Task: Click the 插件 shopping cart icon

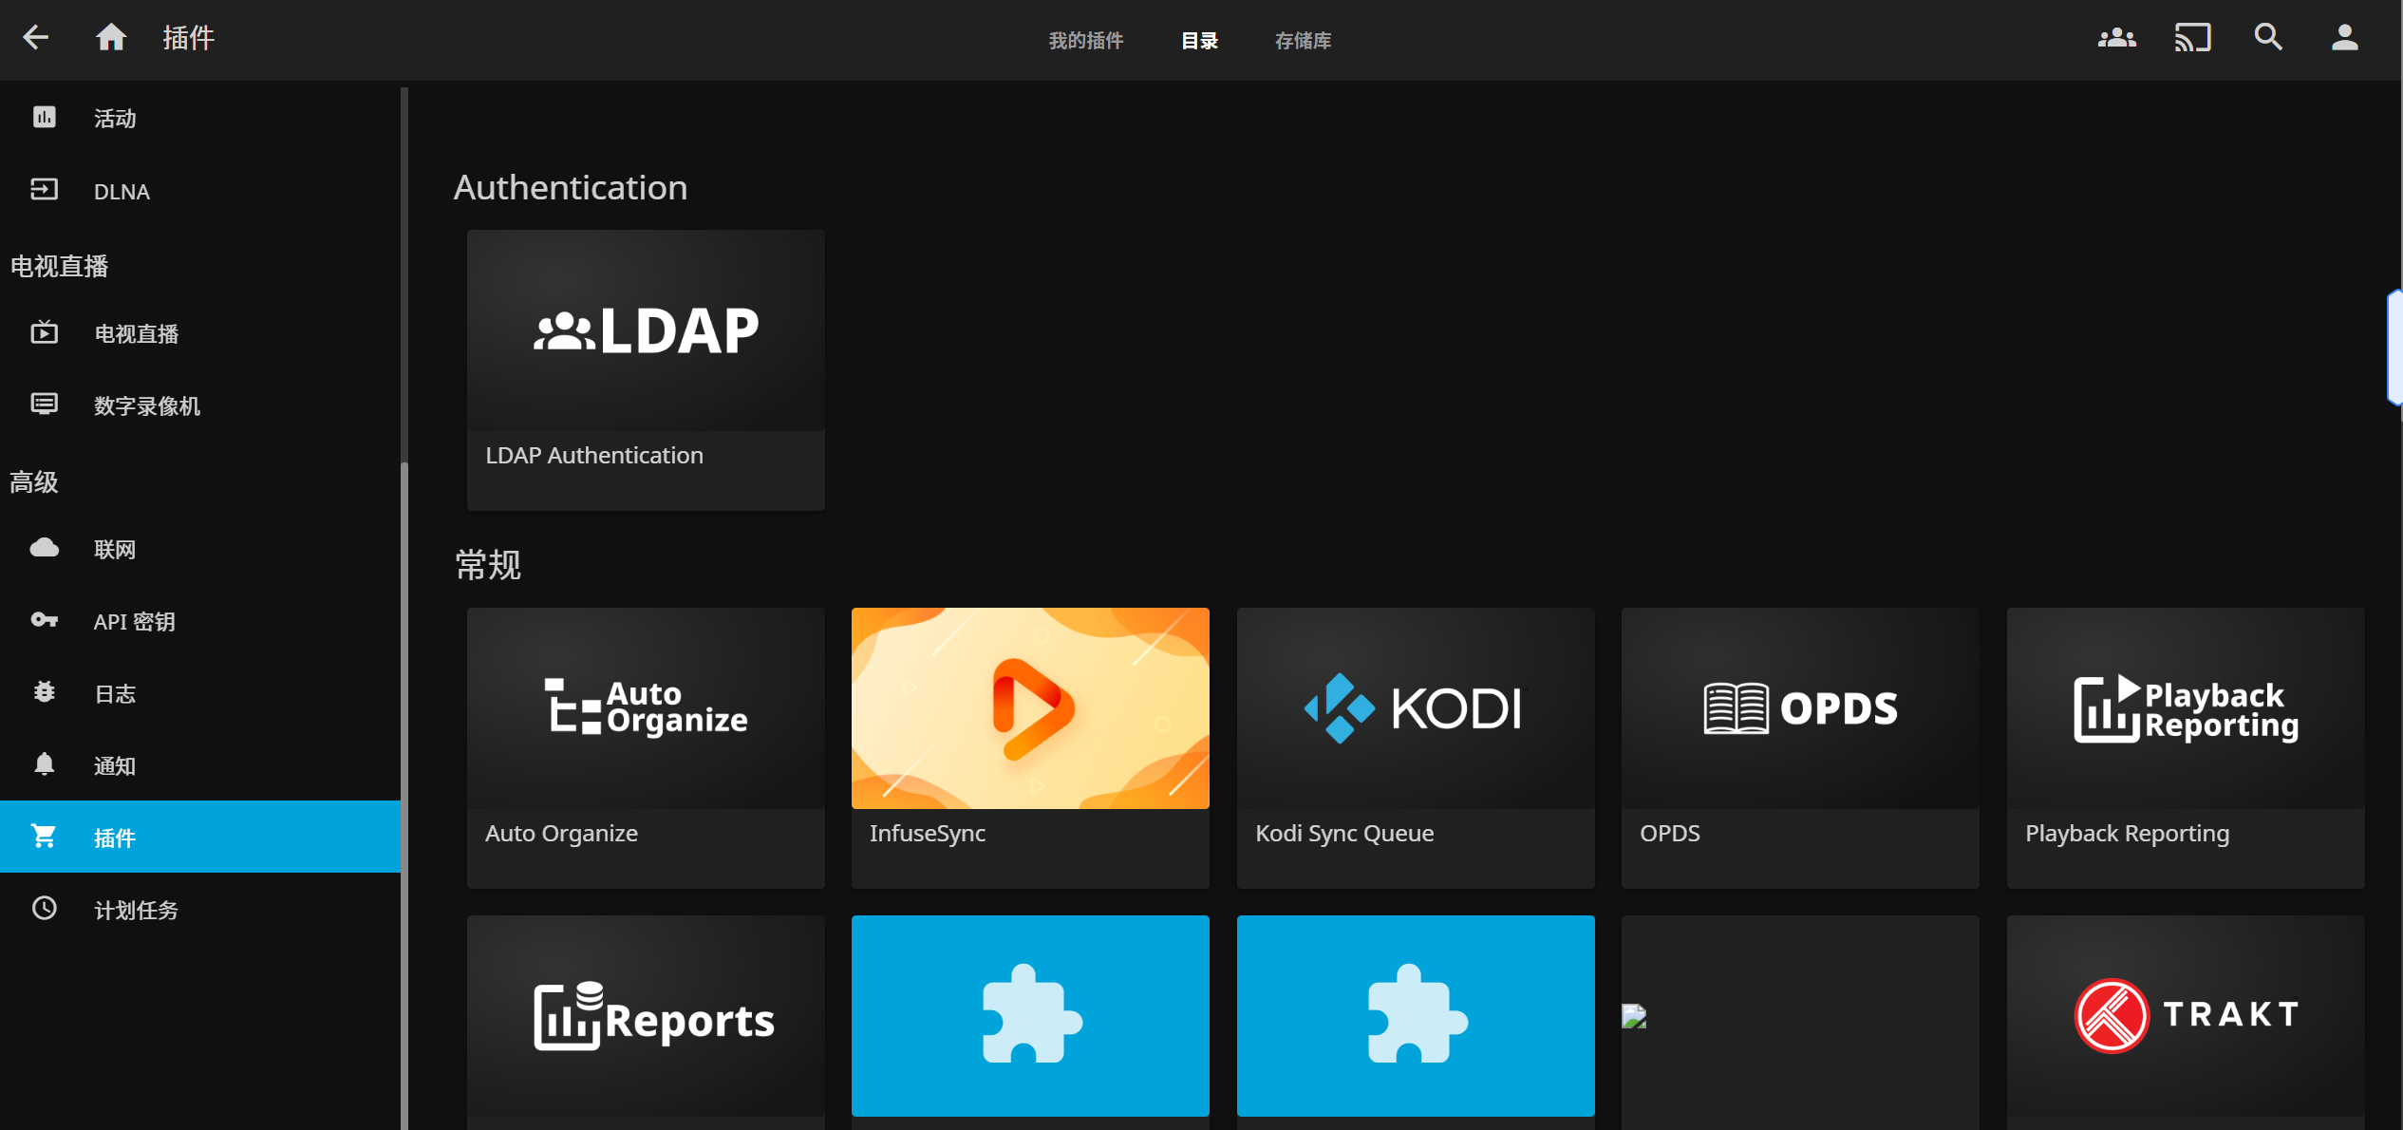Action: (x=45, y=837)
